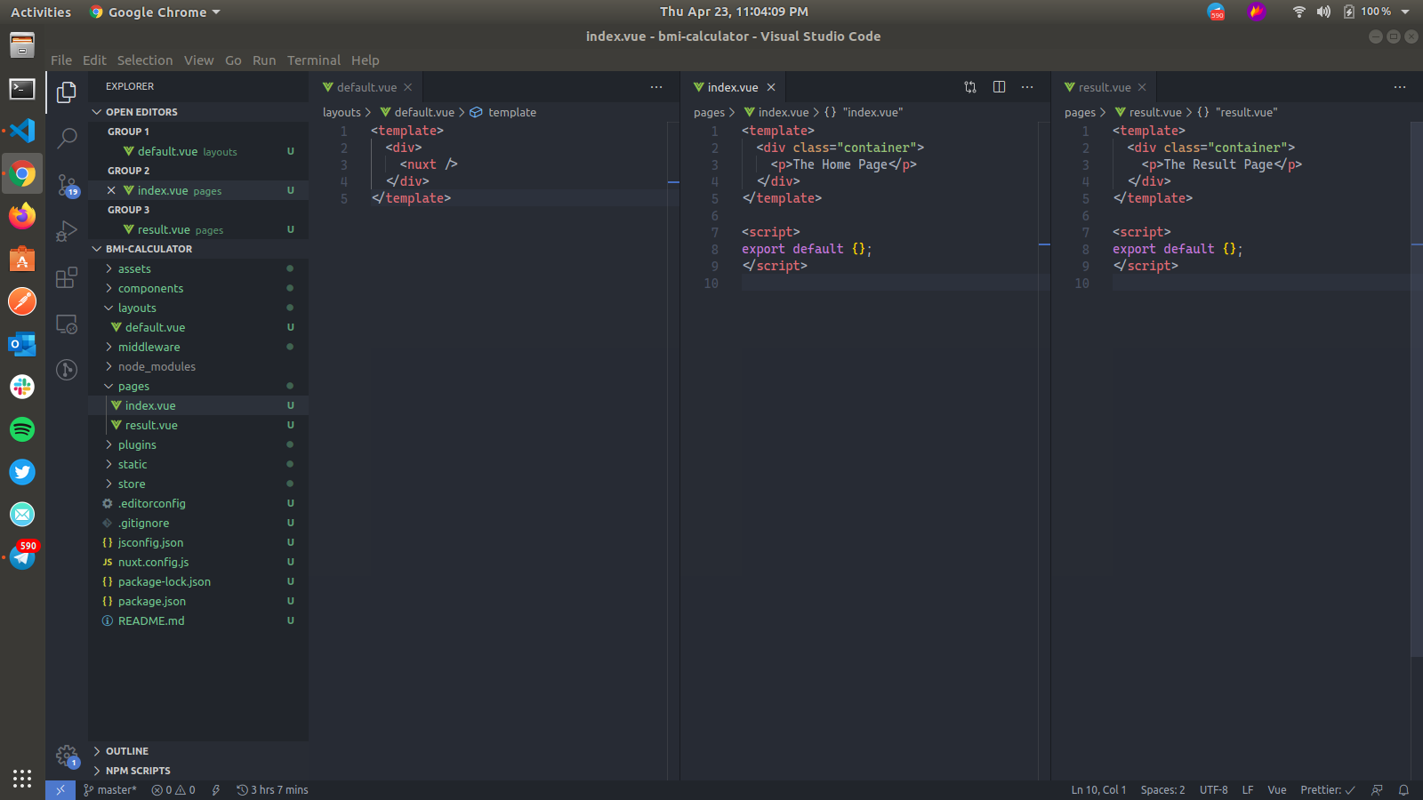Open the Search view in activity bar
Image resolution: width=1423 pixels, height=800 pixels.
tap(67, 138)
